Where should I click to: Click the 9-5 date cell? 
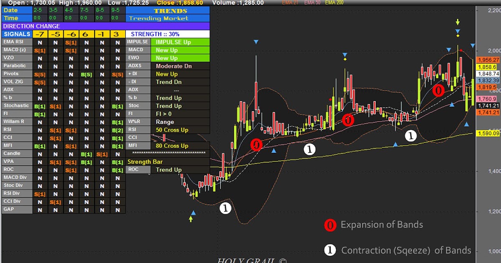[x=118, y=10]
